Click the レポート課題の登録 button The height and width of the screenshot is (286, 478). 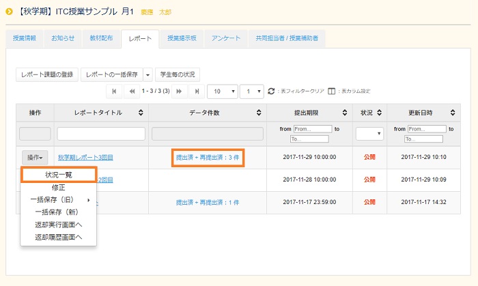[x=47, y=74]
